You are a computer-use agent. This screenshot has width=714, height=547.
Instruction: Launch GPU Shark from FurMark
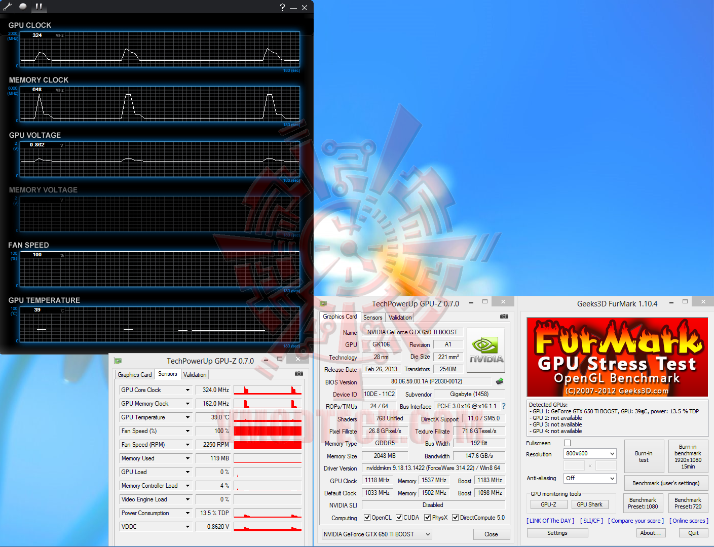click(x=590, y=504)
